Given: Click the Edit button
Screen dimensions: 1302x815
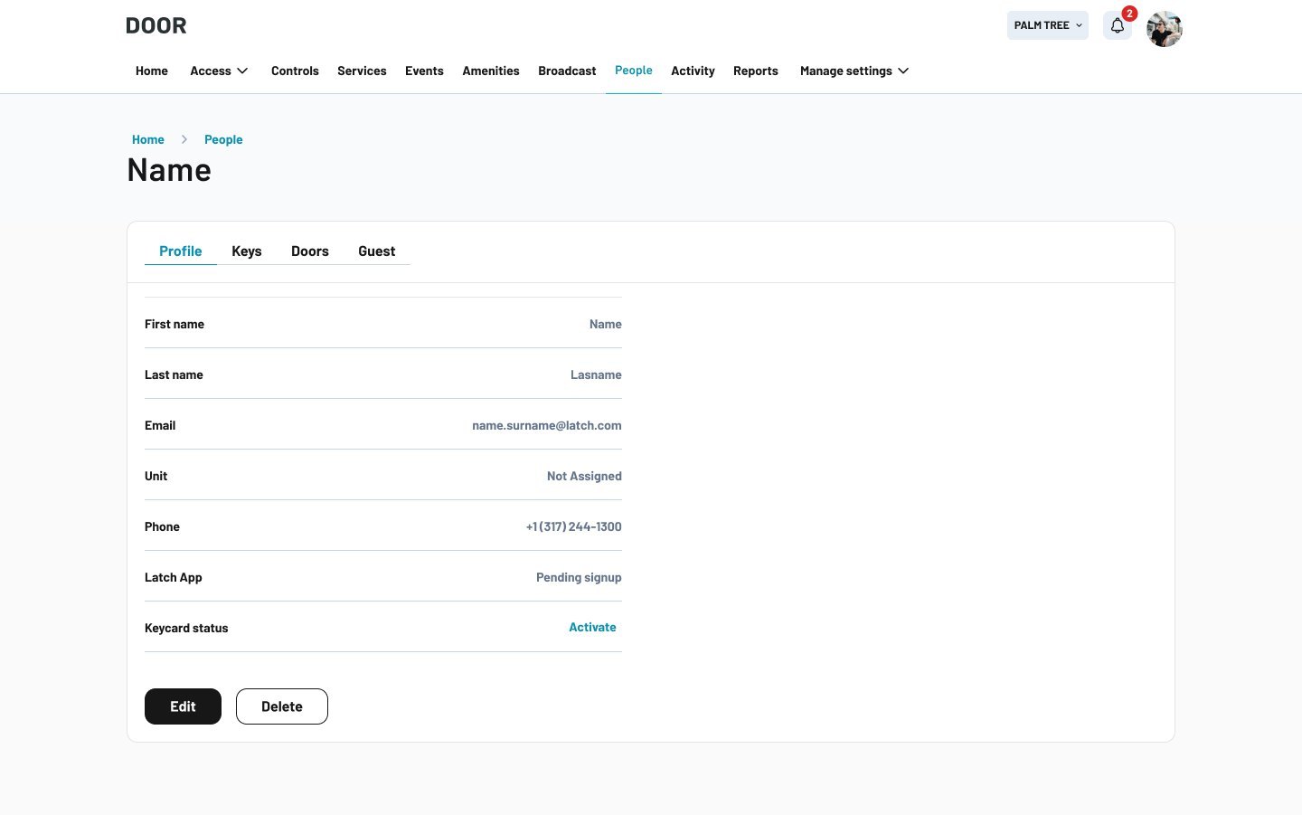Looking at the screenshot, I should point(183,706).
